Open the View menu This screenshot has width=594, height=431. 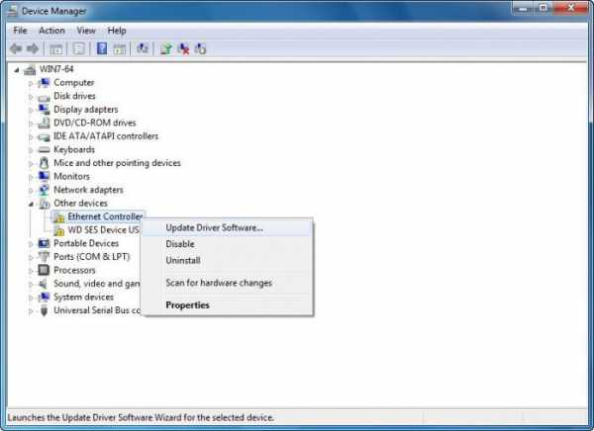pyautogui.click(x=86, y=31)
